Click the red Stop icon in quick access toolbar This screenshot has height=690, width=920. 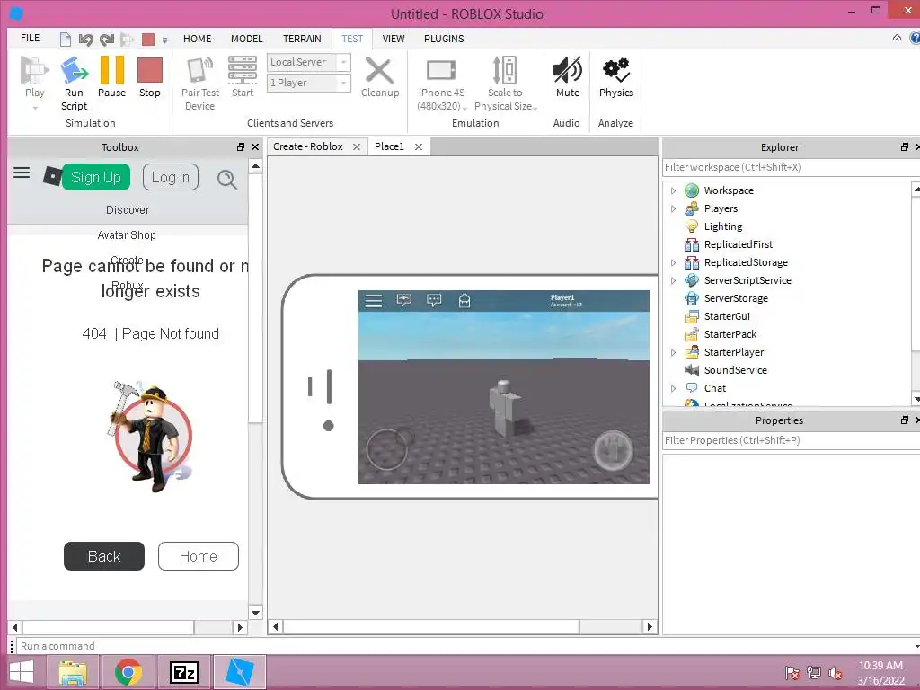(148, 40)
